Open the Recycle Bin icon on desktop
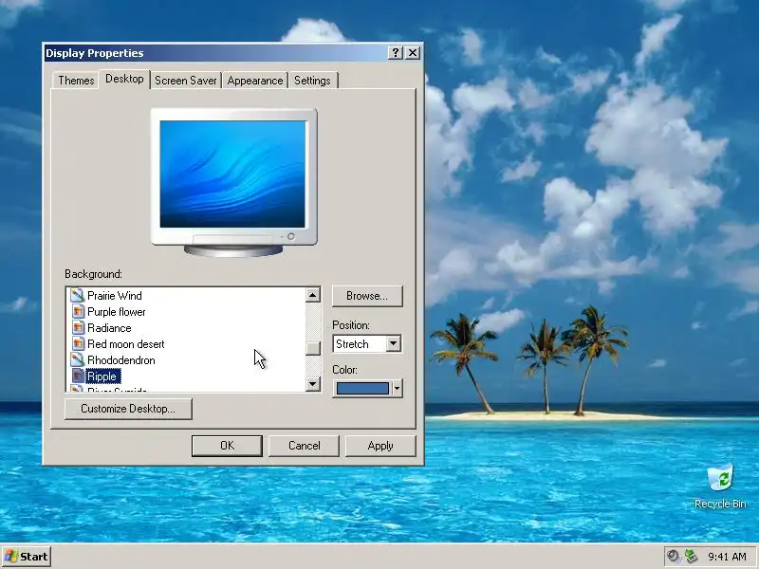Image resolution: width=759 pixels, height=569 pixels. click(x=720, y=486)
